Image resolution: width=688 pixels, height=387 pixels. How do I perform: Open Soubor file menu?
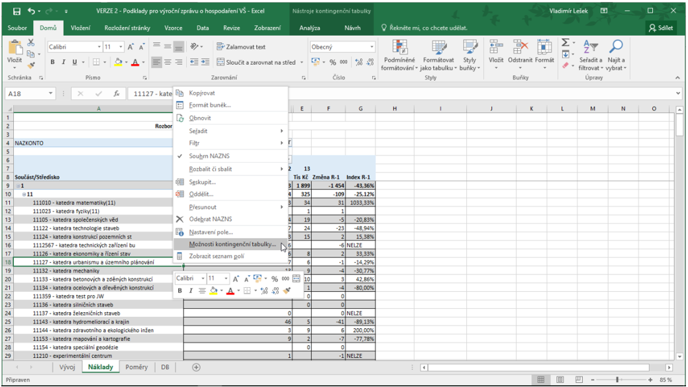[17, 28]
